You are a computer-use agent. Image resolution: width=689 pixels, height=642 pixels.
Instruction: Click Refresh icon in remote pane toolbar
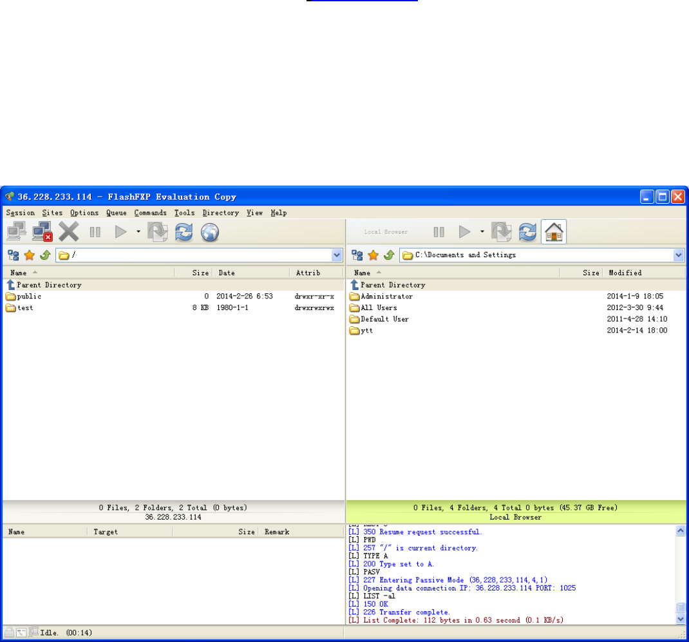[x=184, y=231]
